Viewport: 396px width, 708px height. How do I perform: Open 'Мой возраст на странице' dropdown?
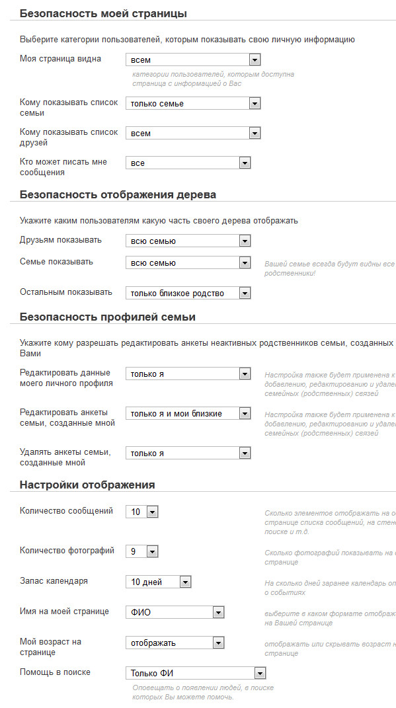pos(175,643)
